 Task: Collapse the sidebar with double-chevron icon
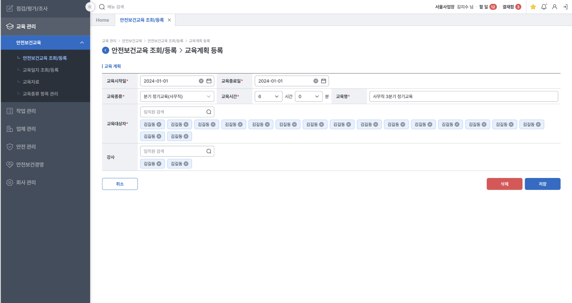click(x=90, y=7)
